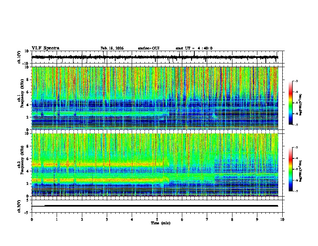The height and width of the screenshot is (246, 318).
Task: Click time axis tick label "6"
Action: tap(182, 219)
